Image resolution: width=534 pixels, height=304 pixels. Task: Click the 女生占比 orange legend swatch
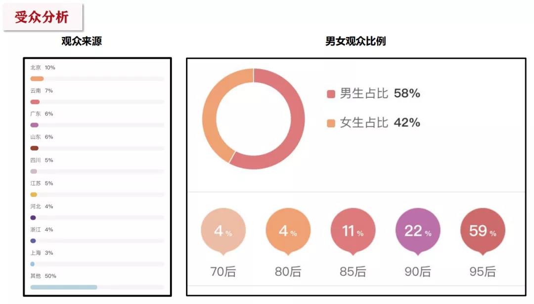(x=331, y=123)
